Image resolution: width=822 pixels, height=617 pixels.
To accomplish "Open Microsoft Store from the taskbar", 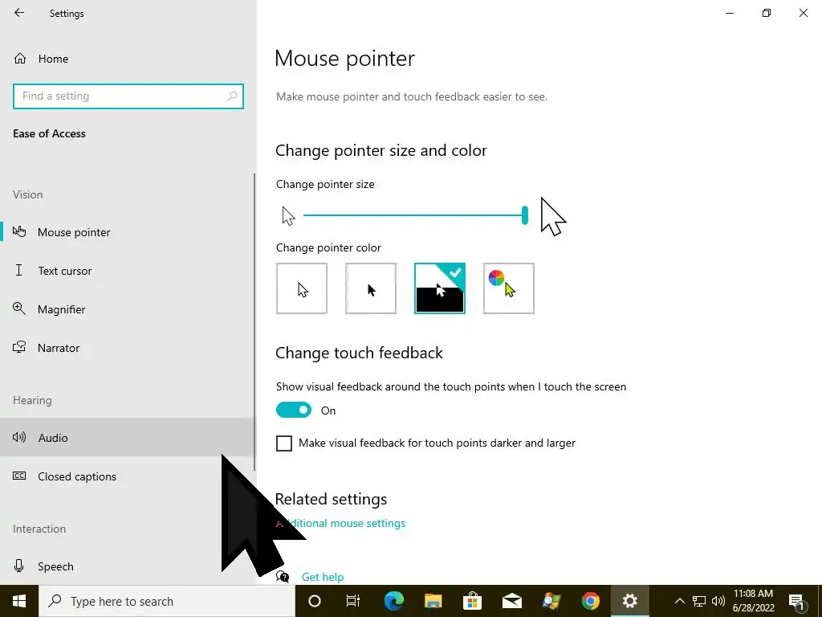I will pos(472,601).
